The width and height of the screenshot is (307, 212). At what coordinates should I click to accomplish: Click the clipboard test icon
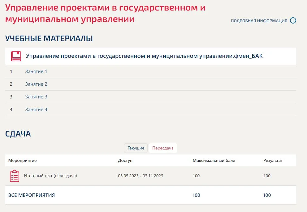click(15, 176)
